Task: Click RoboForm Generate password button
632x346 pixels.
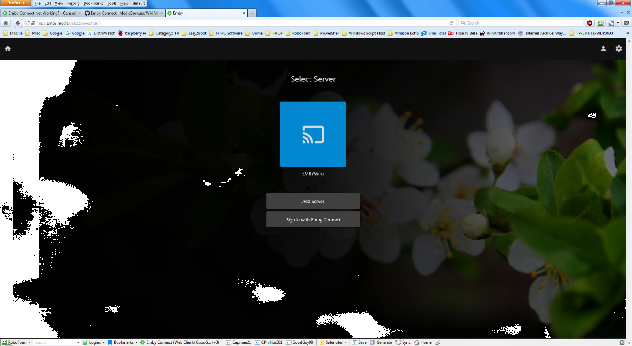Action: click(381, 342)
